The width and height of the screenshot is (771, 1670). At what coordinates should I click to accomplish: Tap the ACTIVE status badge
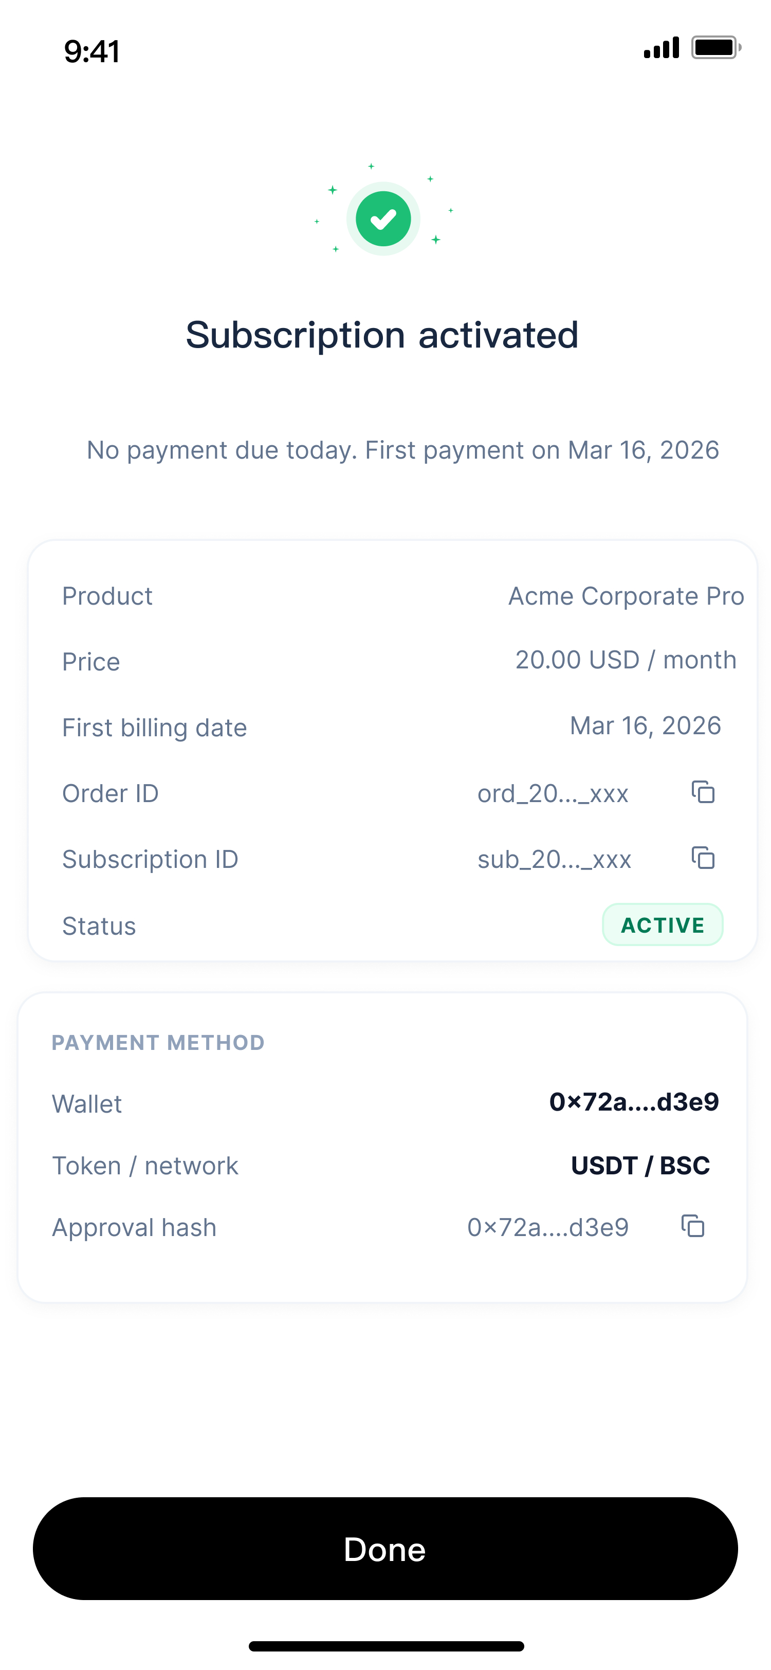point(662,924)
